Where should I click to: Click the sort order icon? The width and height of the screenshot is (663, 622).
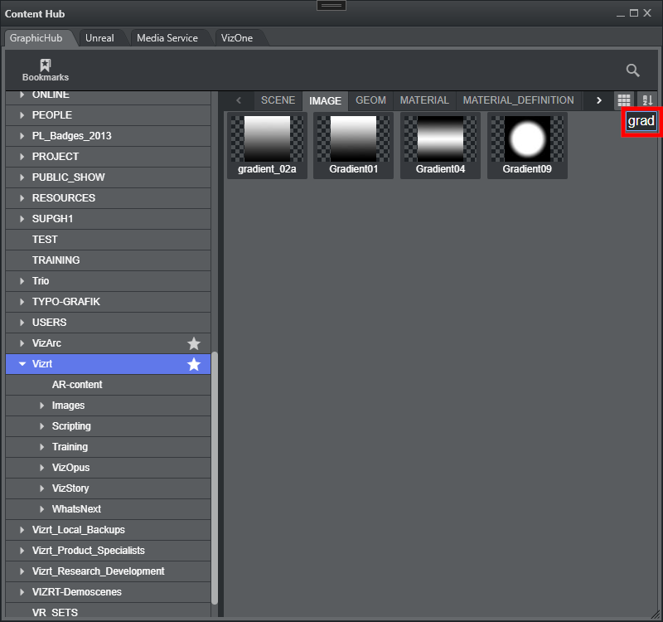click(646, 100)
